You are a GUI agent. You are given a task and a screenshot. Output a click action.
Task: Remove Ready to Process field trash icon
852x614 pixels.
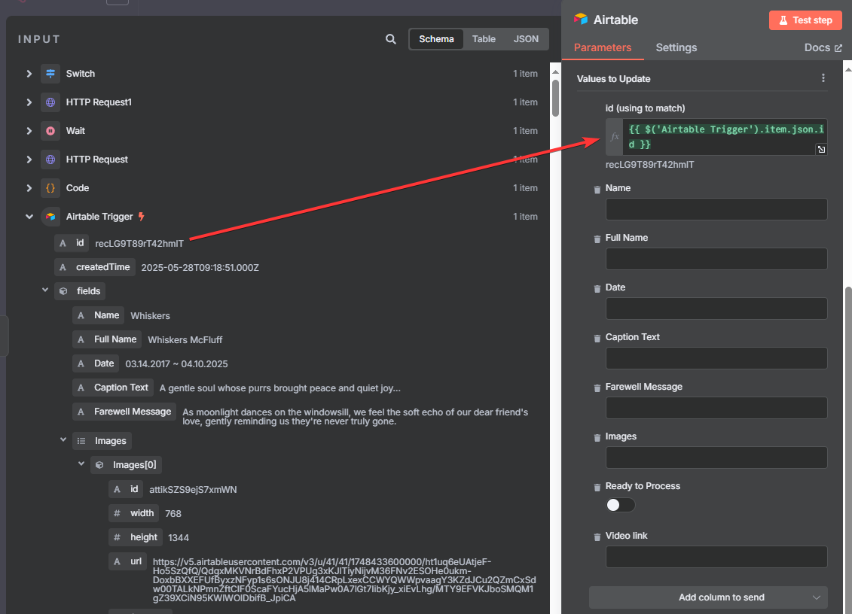coord(597,488)
